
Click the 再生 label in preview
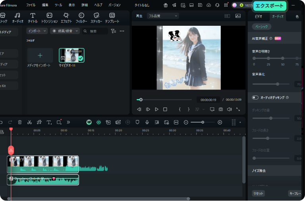[139, 16]
